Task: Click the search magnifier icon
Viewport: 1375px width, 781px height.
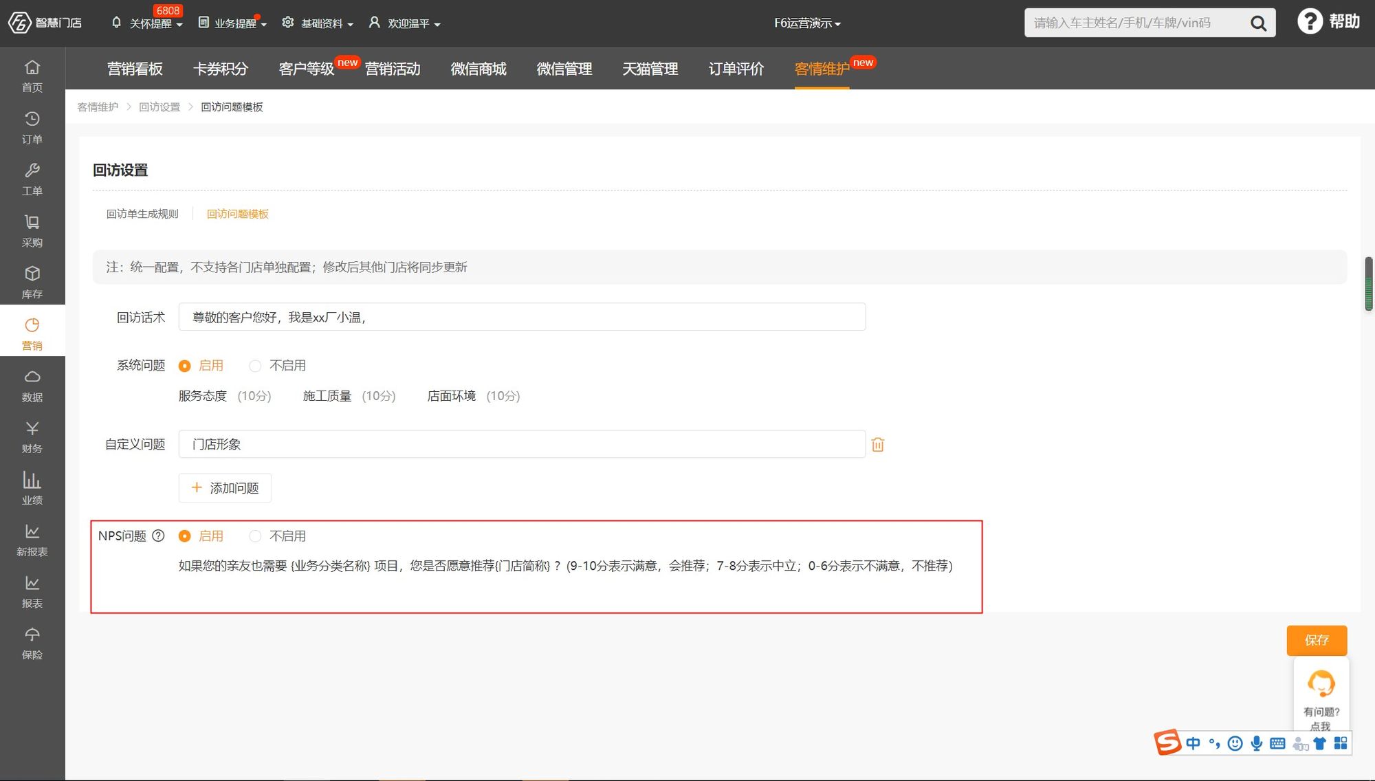Action: tap(1258, 23)
